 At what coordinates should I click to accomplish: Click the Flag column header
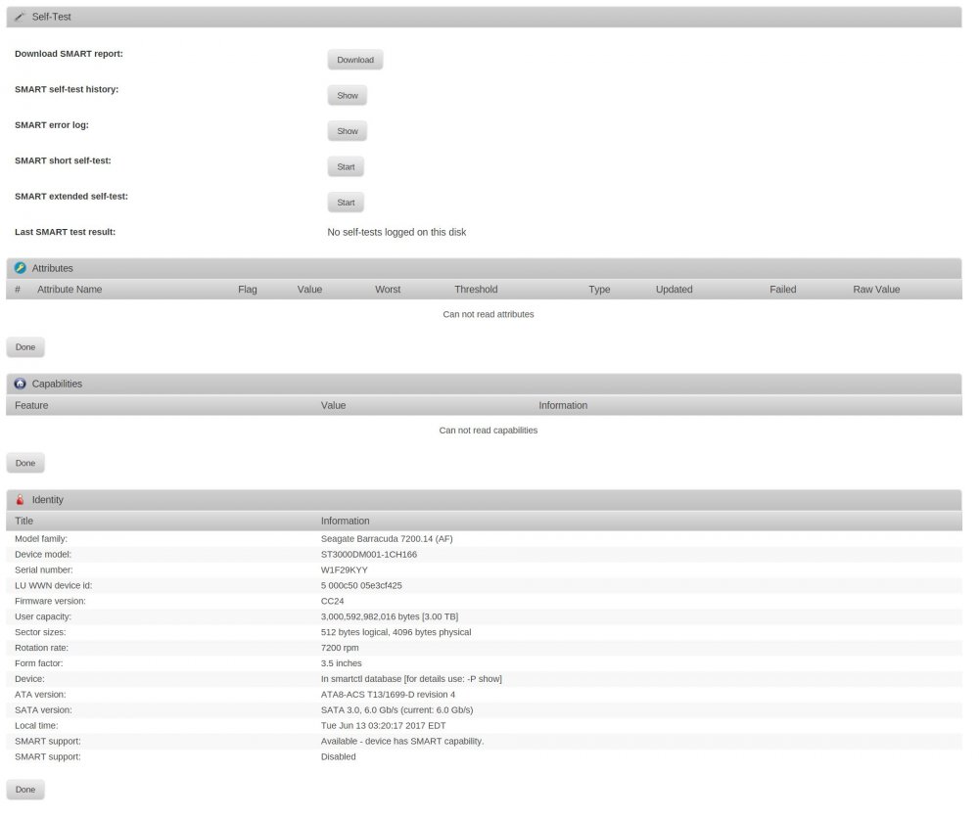[x=250, y=292]
